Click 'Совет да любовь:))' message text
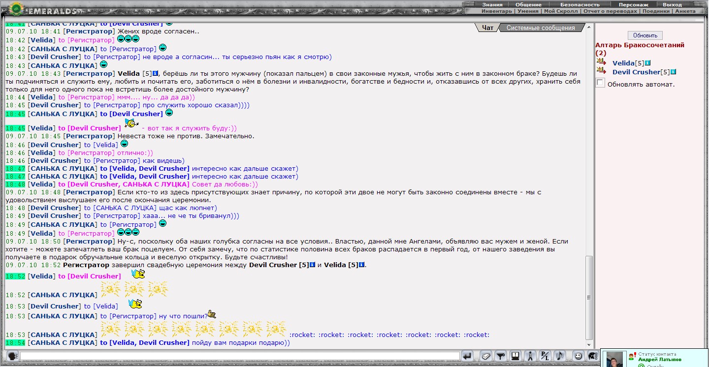 (x=225, y=184)
